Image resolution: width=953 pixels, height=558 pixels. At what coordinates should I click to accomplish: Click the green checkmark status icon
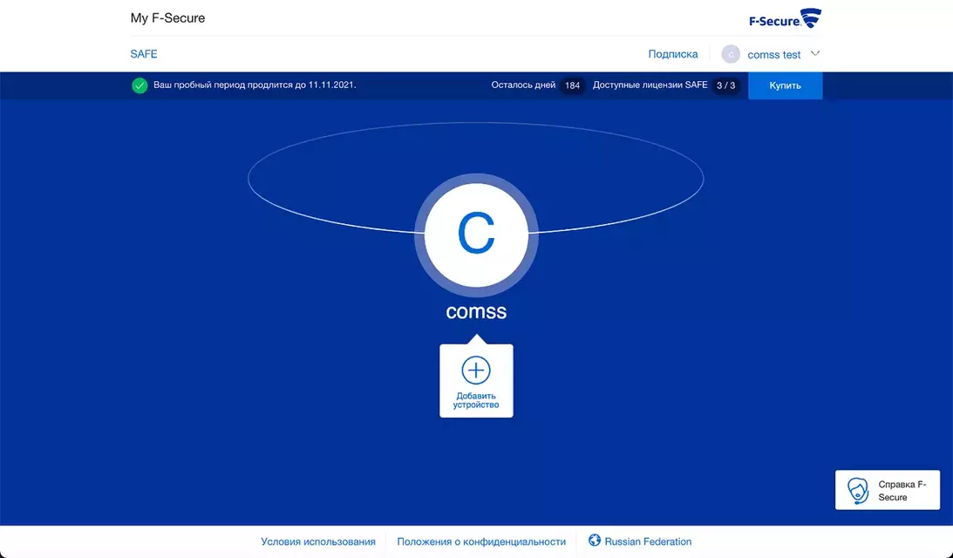[140, 85]
